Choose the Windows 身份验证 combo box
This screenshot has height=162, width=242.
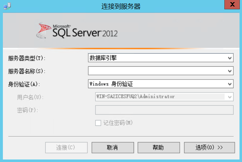tap(161, 84)
